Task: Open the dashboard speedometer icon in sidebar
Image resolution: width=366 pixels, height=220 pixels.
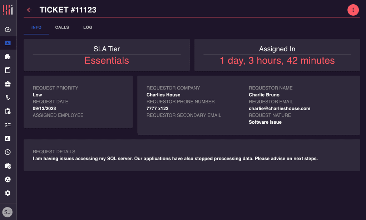Action: pos(8,30)
